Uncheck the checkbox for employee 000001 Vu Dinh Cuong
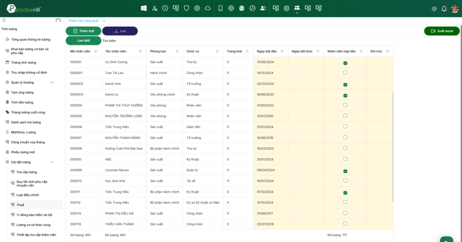The height and width of the screenshot is (242, 462). (x=345, y=63)
